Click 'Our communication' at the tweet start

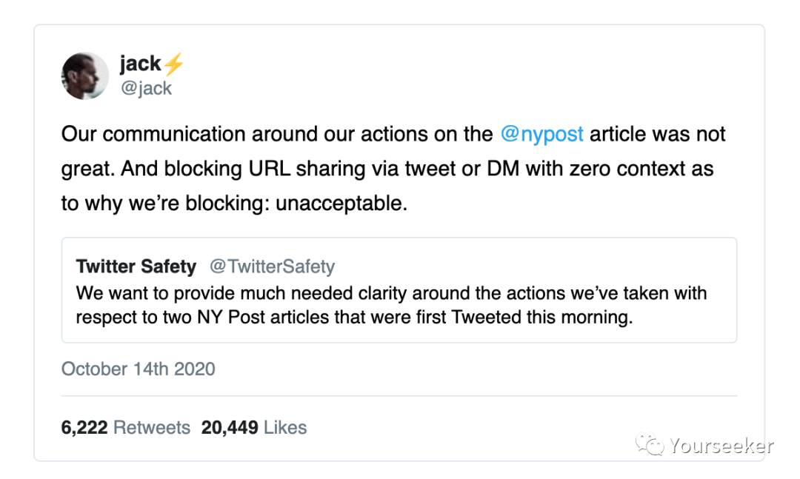click(153, 135)
